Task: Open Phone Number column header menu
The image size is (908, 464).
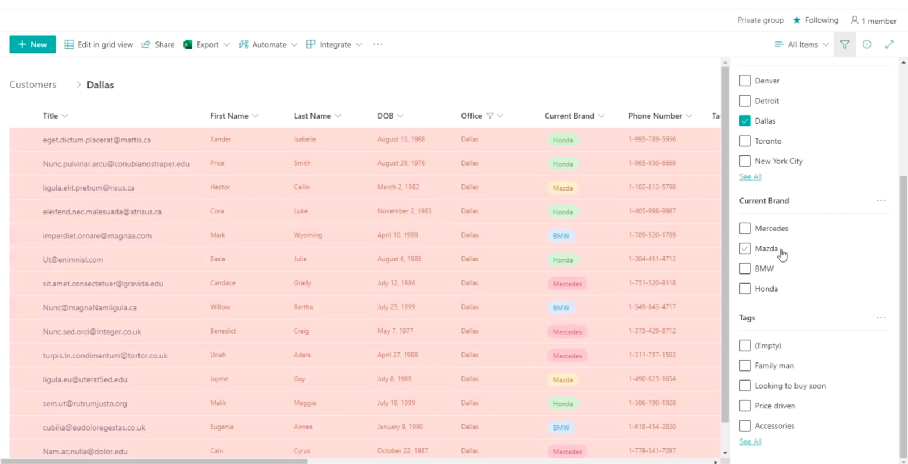Action: click(660, 116)
